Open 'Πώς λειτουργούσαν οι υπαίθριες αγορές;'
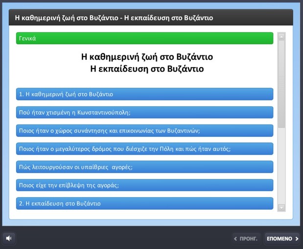The height and width of the screenshot is (249, 303). tap(144, 167)
